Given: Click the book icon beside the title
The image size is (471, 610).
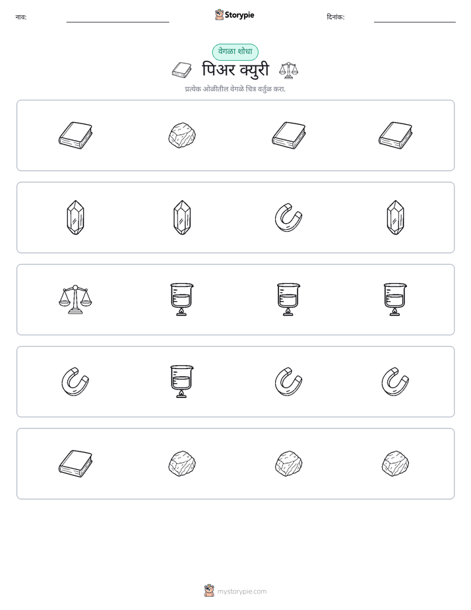Looking at the screenshot, I should (182, 70).
